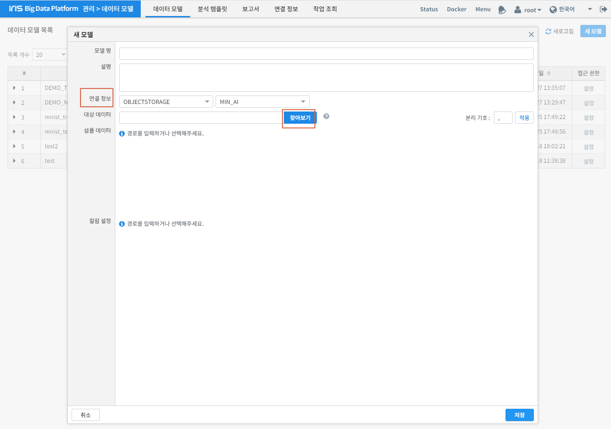Click the 설명 description text area
Screen dimensions: 611x429
pos(326,78)
